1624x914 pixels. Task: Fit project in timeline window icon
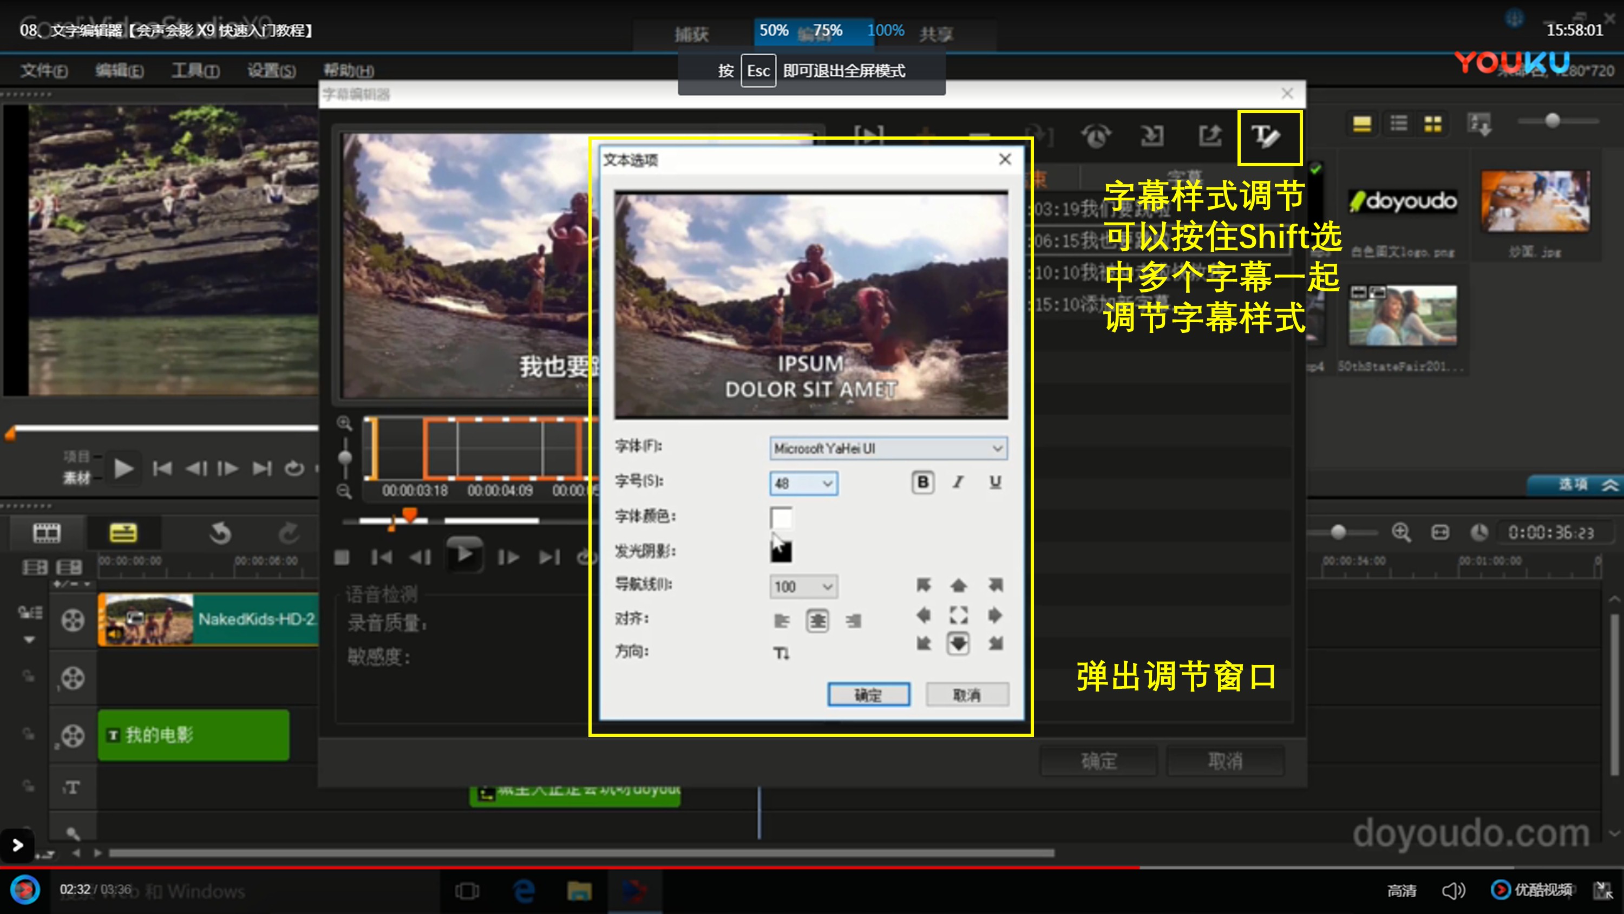point(1440,533)
